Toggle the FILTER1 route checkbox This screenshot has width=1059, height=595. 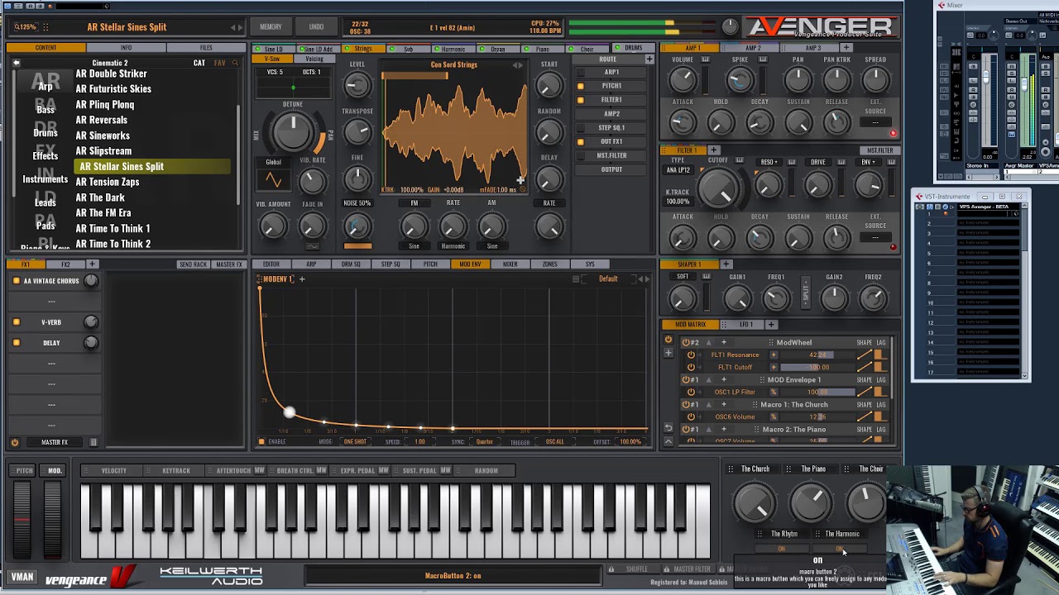(581, 100)
